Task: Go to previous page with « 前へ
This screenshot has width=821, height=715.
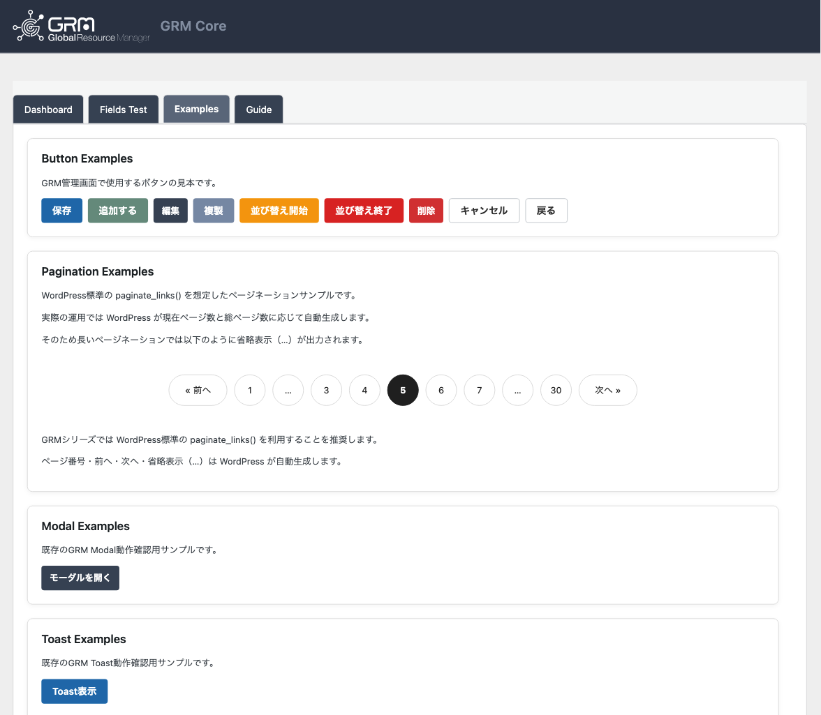Action: click(198, 390)
